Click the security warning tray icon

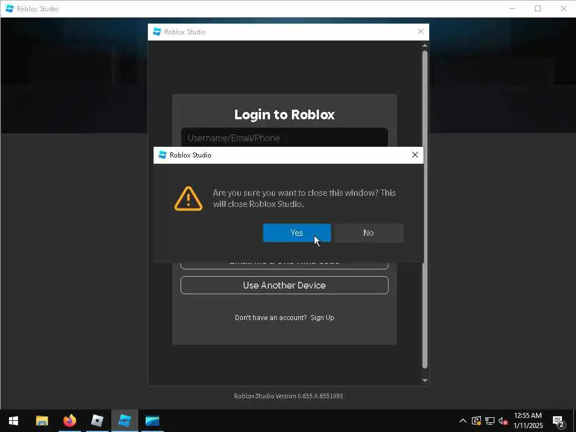(476, 421)
